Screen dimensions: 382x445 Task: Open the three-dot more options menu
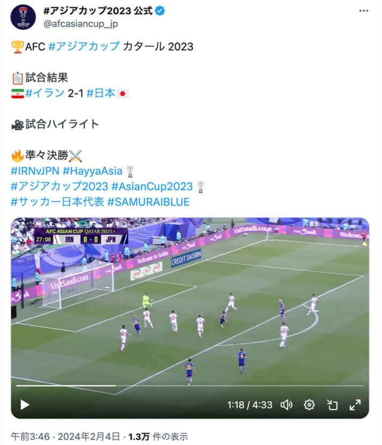click(363, 11)
